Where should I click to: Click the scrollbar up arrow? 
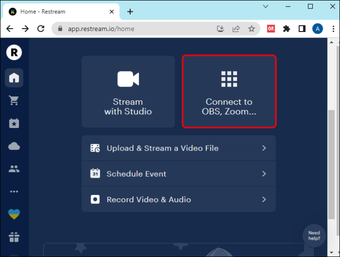point(331,42)
